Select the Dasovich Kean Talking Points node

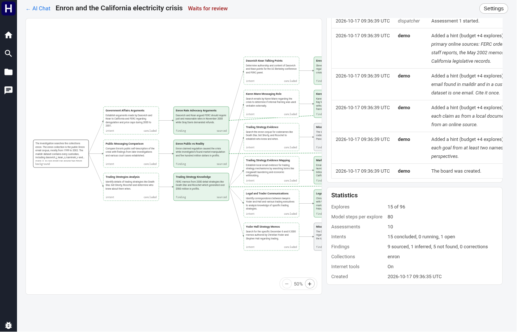point(271,70)
